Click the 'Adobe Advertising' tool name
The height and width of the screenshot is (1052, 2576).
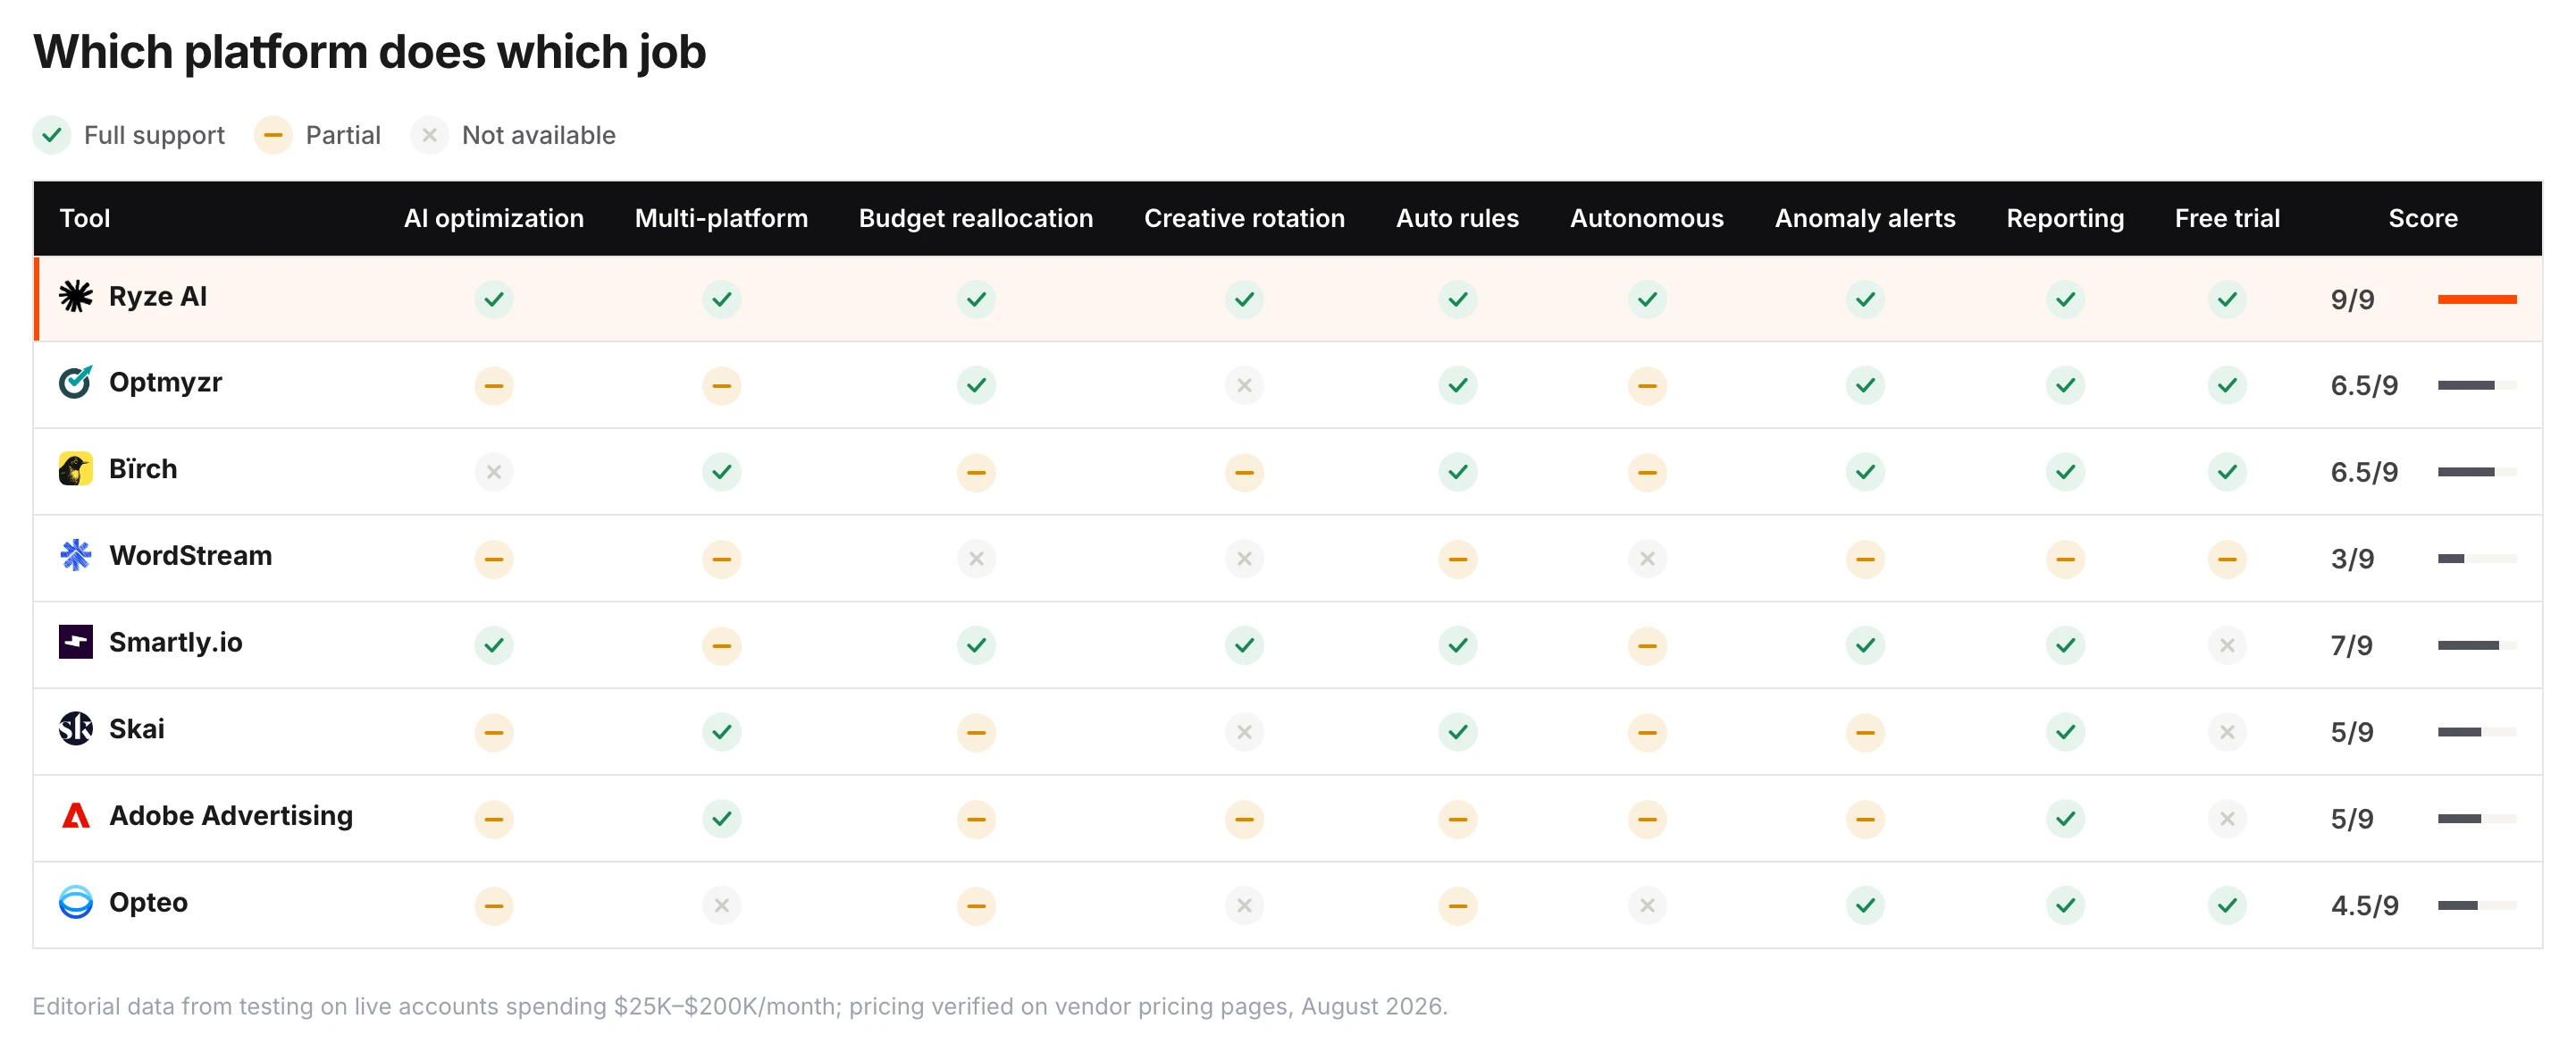[x=231, y=816]
